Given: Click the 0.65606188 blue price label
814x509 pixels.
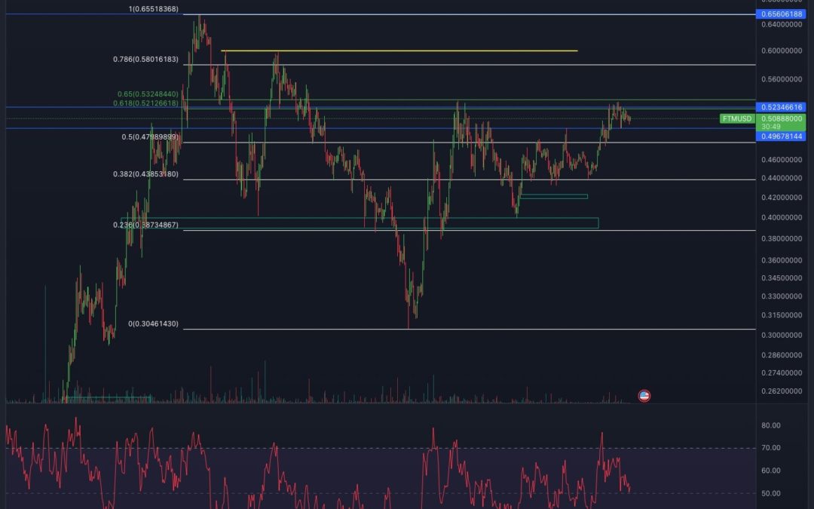Looking at the screenshot, I should pos(782,14).
